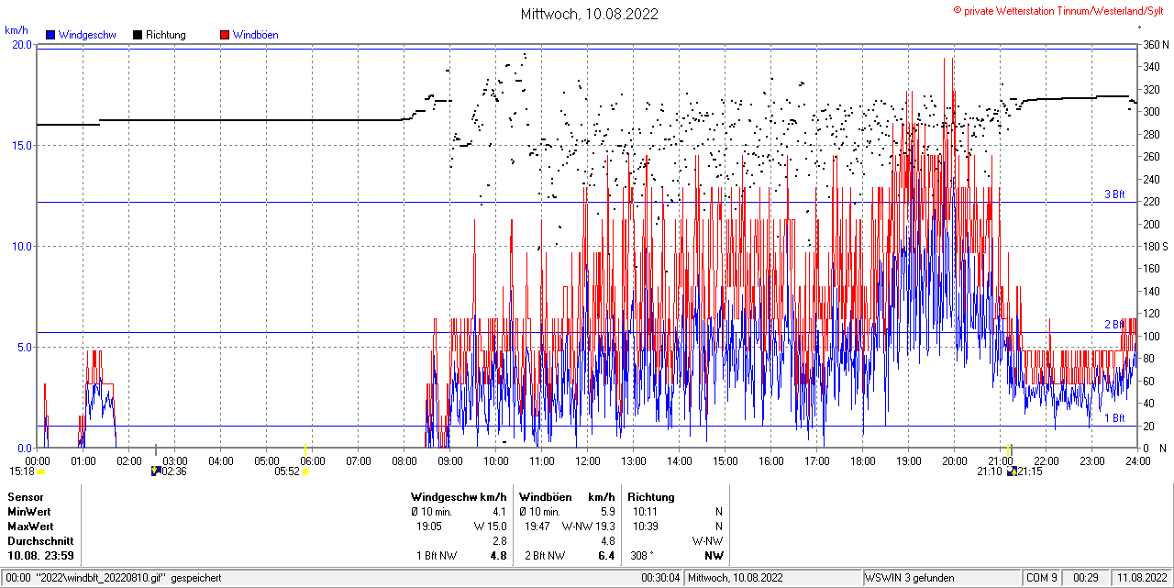The height and width of the screenshot is (588, 1174).
Task: Click the yellow sunset marker near 21:00
Action: [x=1008, y=449]
